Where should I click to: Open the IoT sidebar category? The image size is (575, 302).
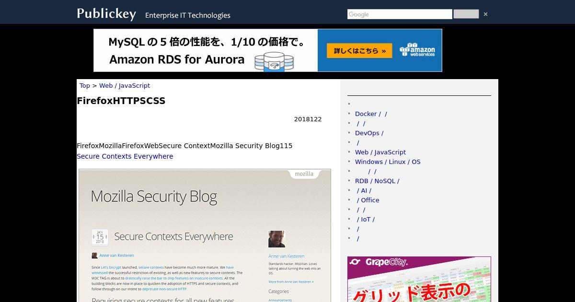(x=366, y=219)
